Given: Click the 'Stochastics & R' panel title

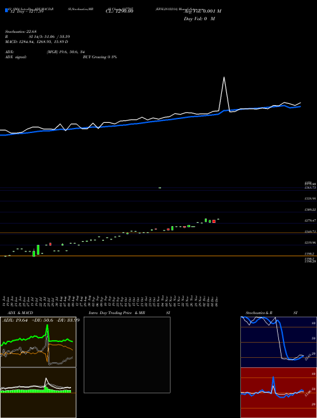Looking at the screenshot, I should point(259,313).
